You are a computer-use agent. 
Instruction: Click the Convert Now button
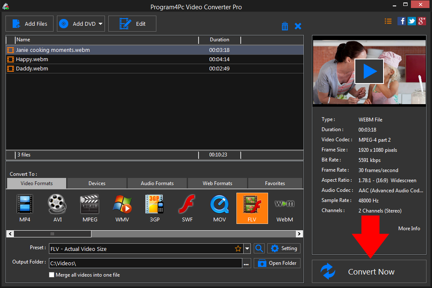(x=369, y=271)
